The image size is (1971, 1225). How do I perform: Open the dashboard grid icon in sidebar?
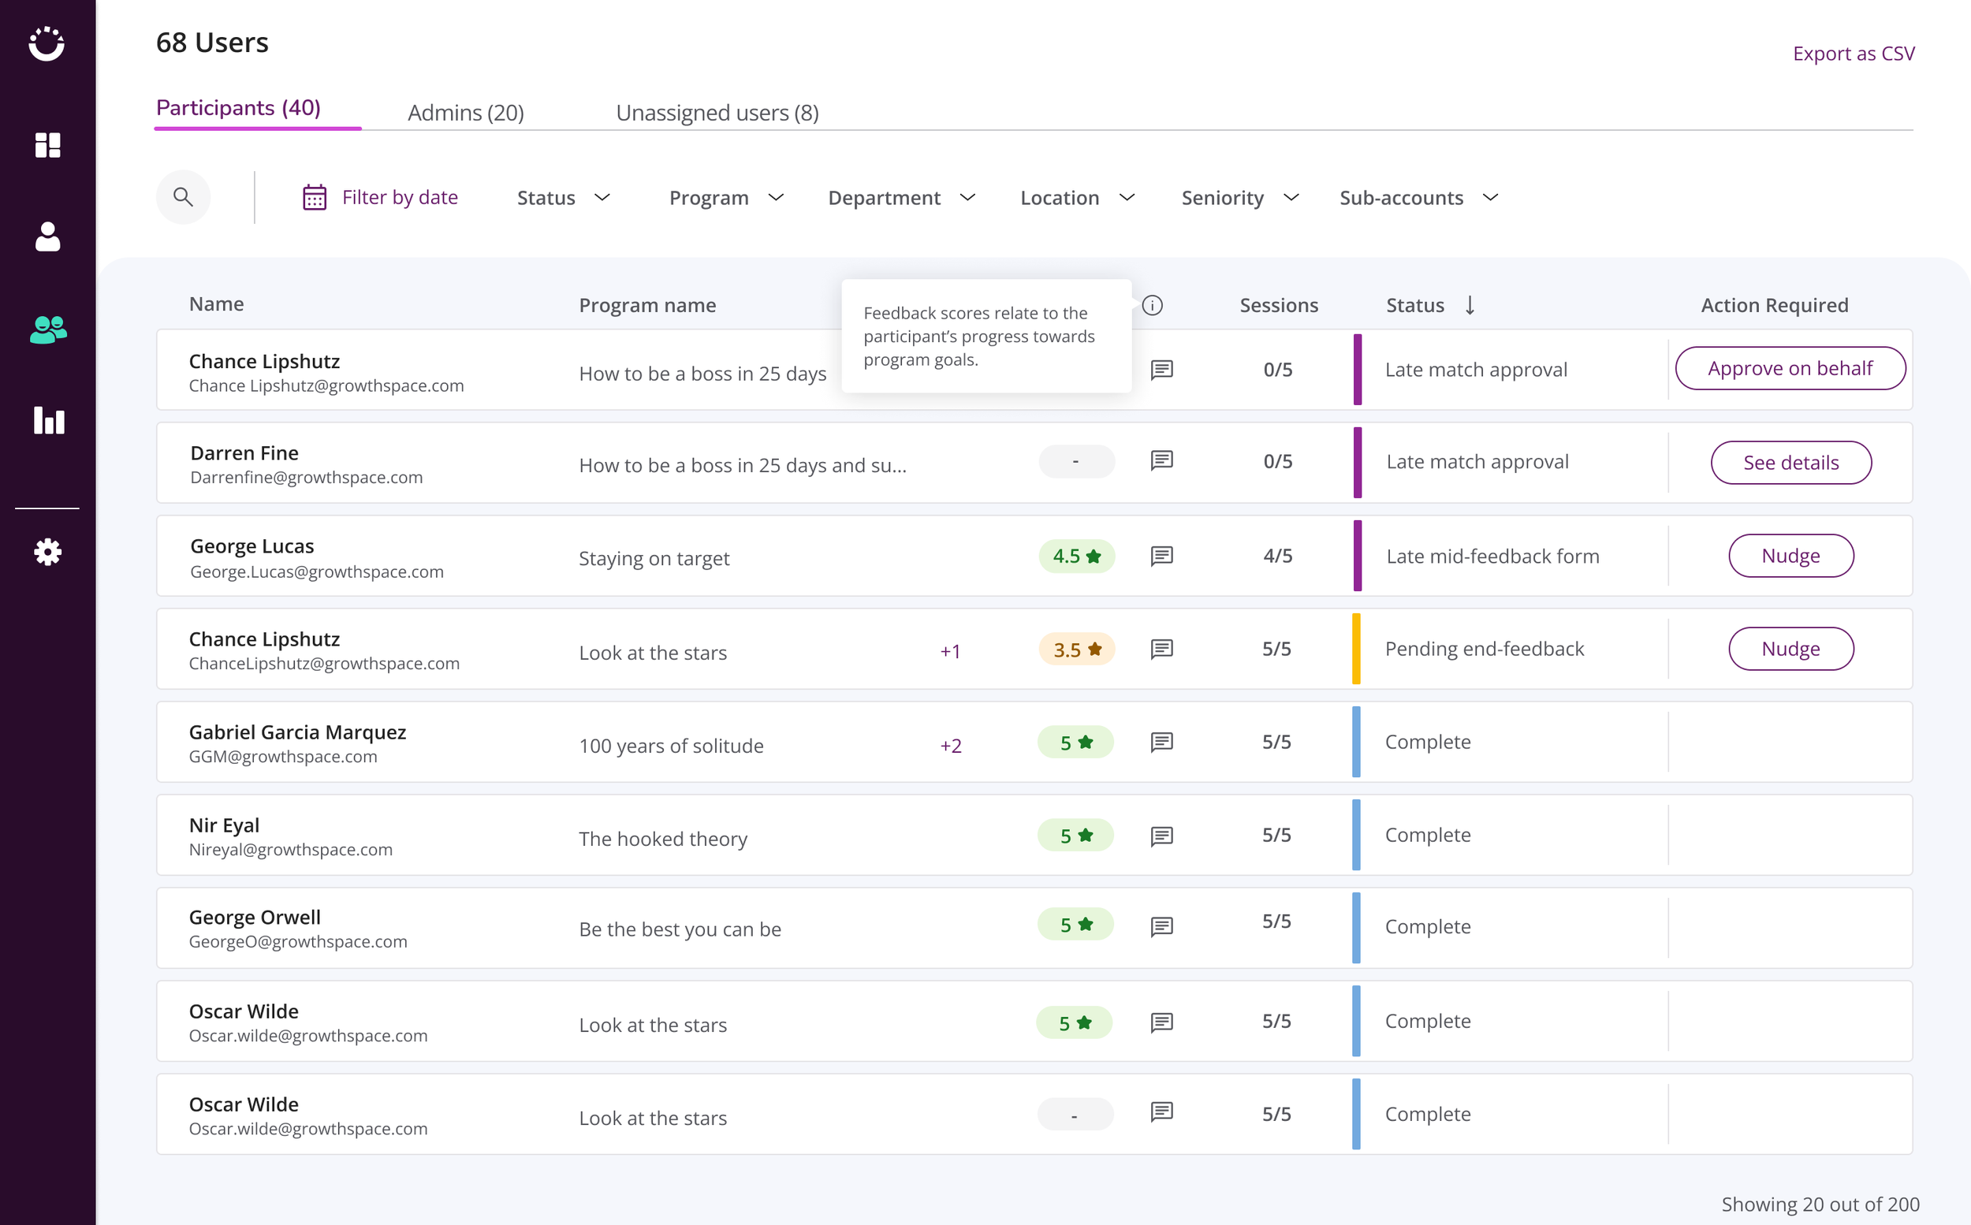(48, 145)
